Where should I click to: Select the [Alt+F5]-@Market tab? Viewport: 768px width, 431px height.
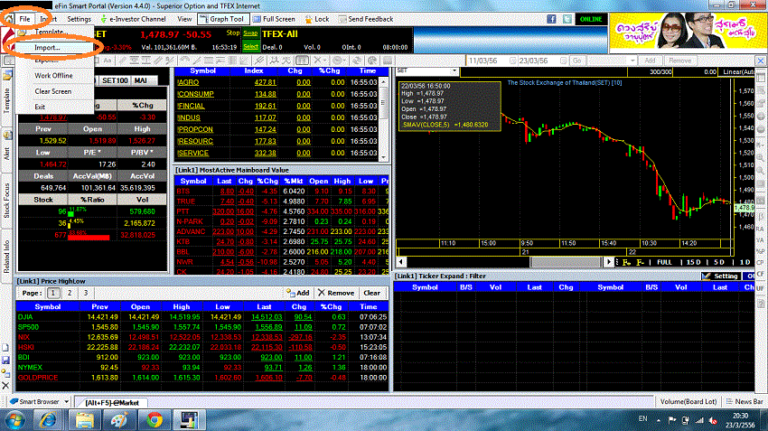click(x=112, y=403)
